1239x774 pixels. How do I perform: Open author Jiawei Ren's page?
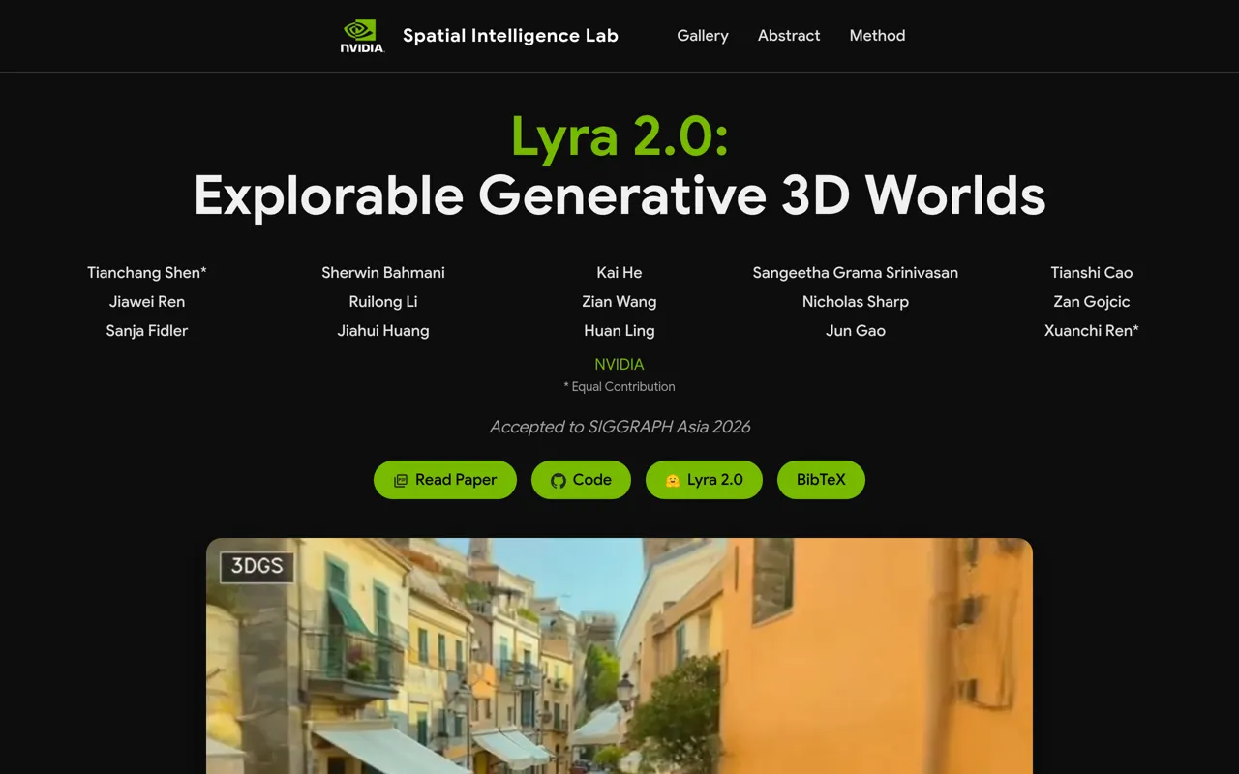coord(147,302)
